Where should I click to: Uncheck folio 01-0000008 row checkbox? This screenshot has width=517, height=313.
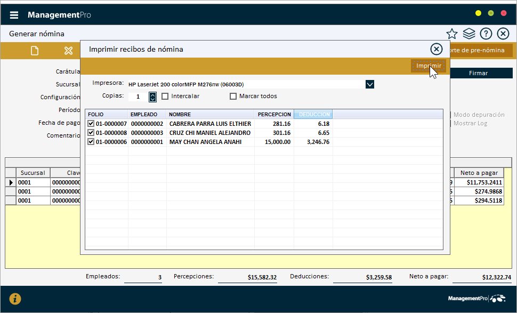coord(91,133)
